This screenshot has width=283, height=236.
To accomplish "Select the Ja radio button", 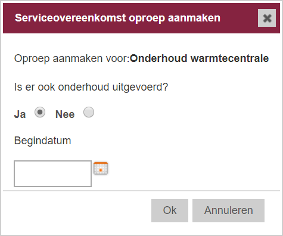I will pos(40,112).
